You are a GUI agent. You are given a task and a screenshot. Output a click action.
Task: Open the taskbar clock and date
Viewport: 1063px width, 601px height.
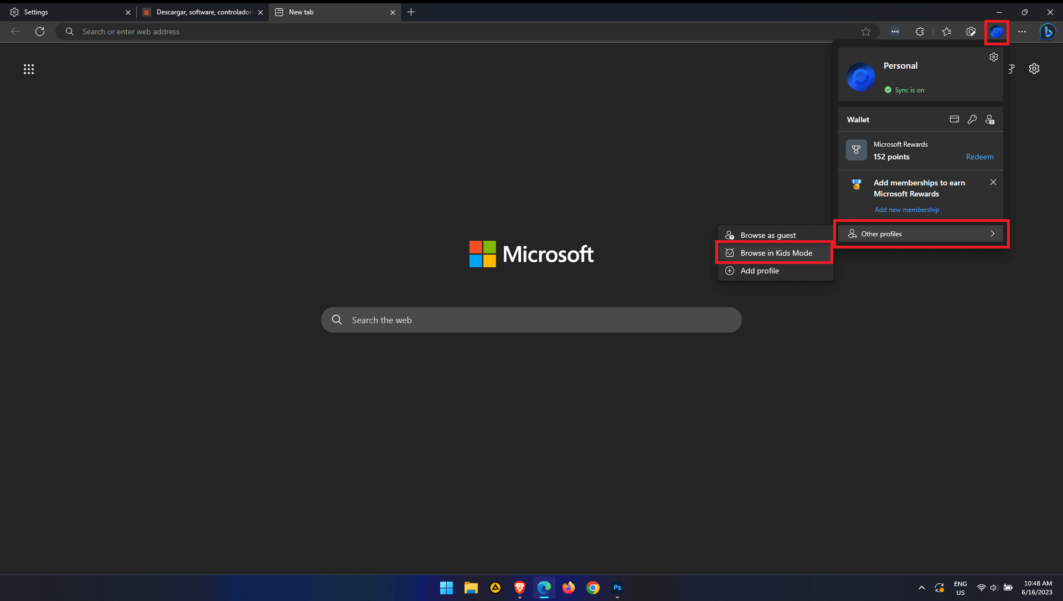(1038, 588)
